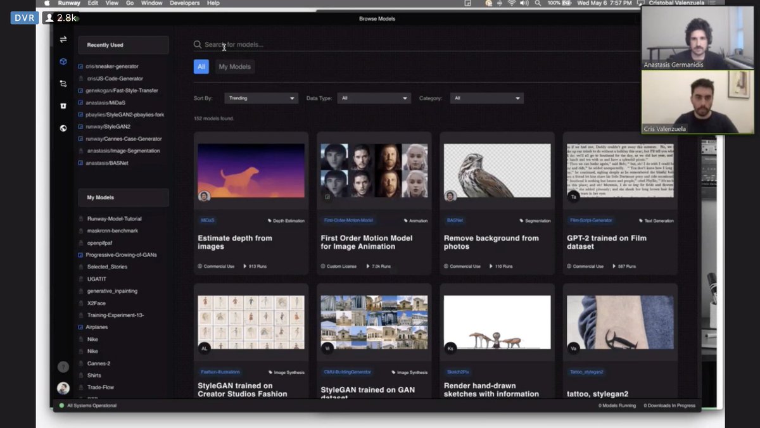Click the author avatar on BASNet card
This screenshot has height=428, width=760.
[x=450, y=196]
